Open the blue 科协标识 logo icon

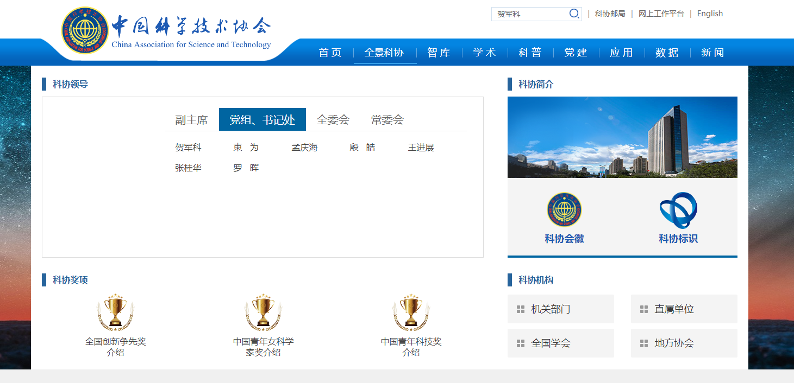pyautogui.click(x=678, y=210)
